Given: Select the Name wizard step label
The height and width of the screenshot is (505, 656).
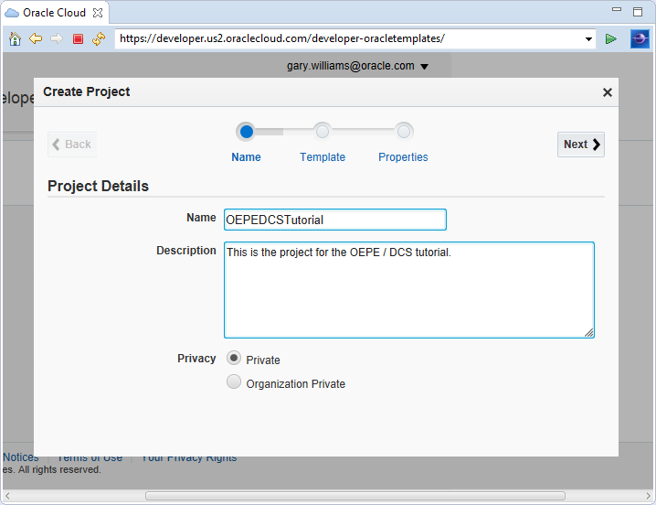Looking at the screenshot, I should [246, 157].
